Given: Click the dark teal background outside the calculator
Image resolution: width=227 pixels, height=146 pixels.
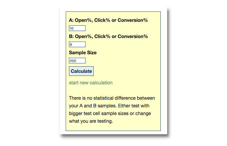Looking at the screenshot, I should 29,74.
